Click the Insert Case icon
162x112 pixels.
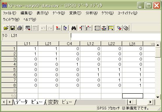click(x=82, y=28)
